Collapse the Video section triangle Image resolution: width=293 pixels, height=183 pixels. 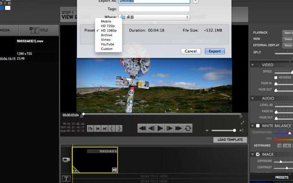(253, 65)
